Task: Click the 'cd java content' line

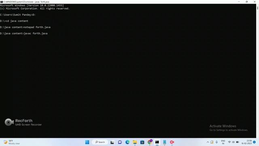Action: tap(14, 21)
